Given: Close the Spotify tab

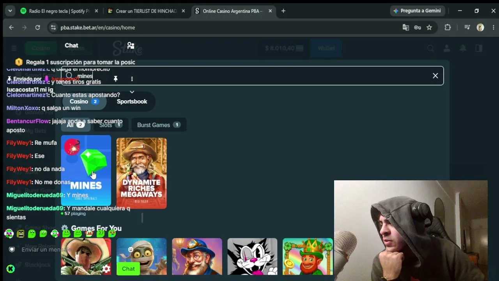Looking at the screenshot, I should (96, 11).
